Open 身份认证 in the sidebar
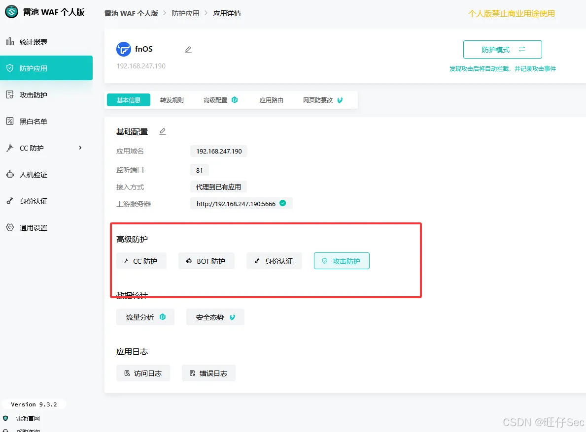The width and height of the screenshot is (586, 432). (x=46, y=201)
